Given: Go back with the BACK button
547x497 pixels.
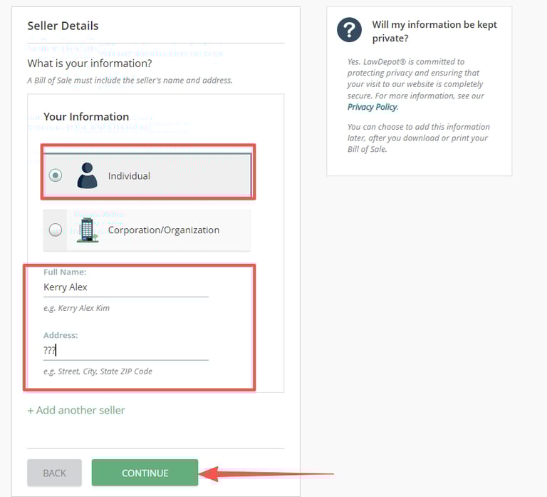Looking at the screenshot, I should (54, 473).
